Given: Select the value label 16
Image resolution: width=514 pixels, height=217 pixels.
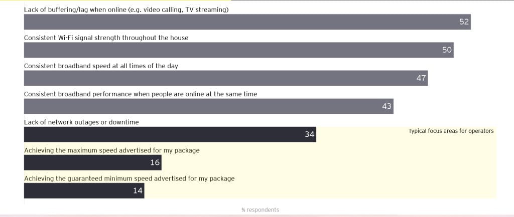Looking at the screenshot, I should point(155,162).
